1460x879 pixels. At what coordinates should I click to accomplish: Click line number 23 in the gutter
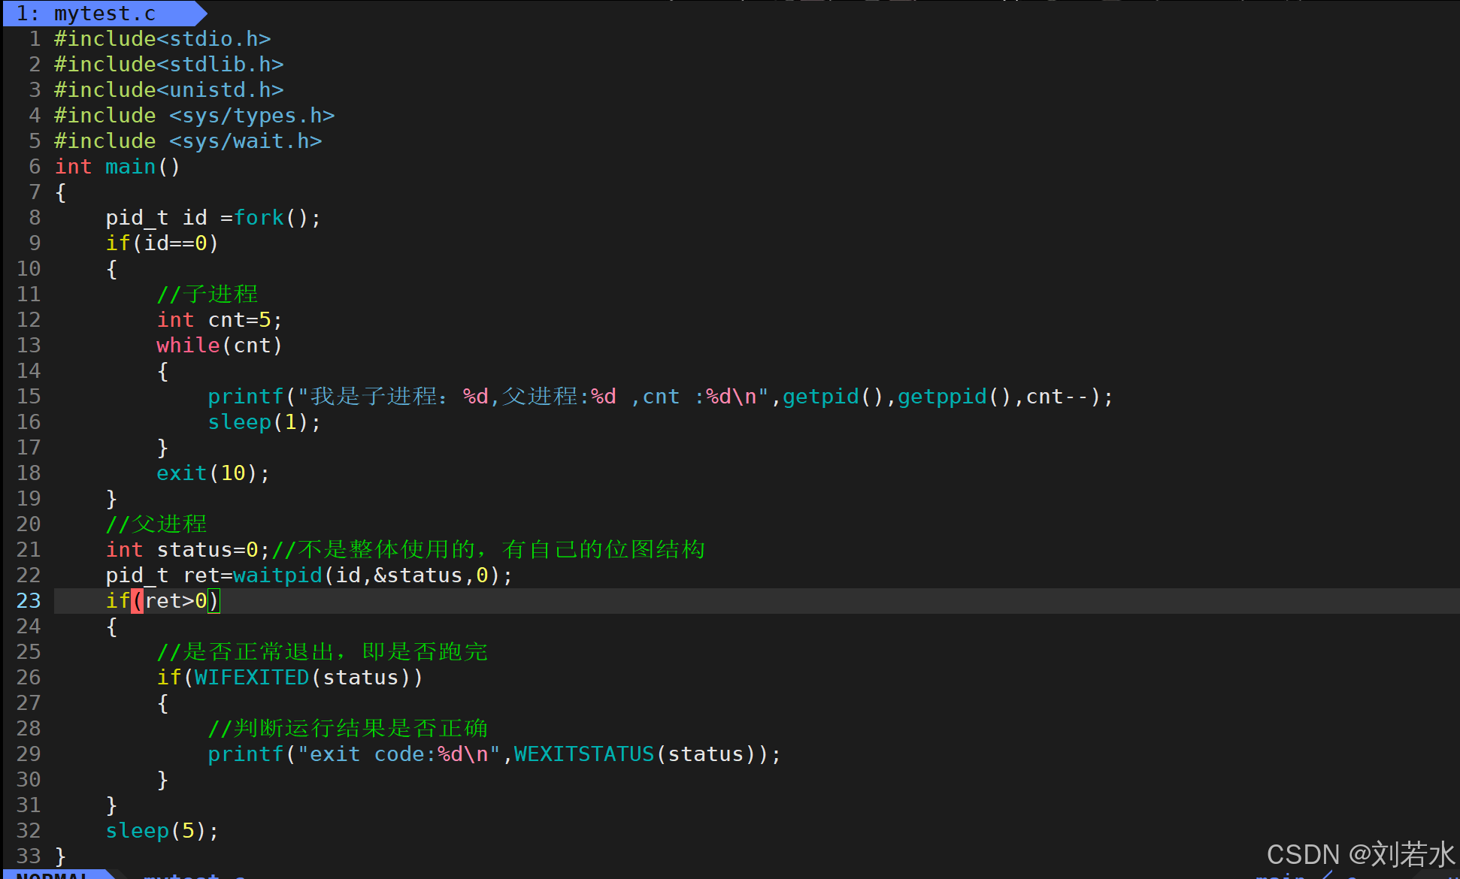click(x=29, y=601)
